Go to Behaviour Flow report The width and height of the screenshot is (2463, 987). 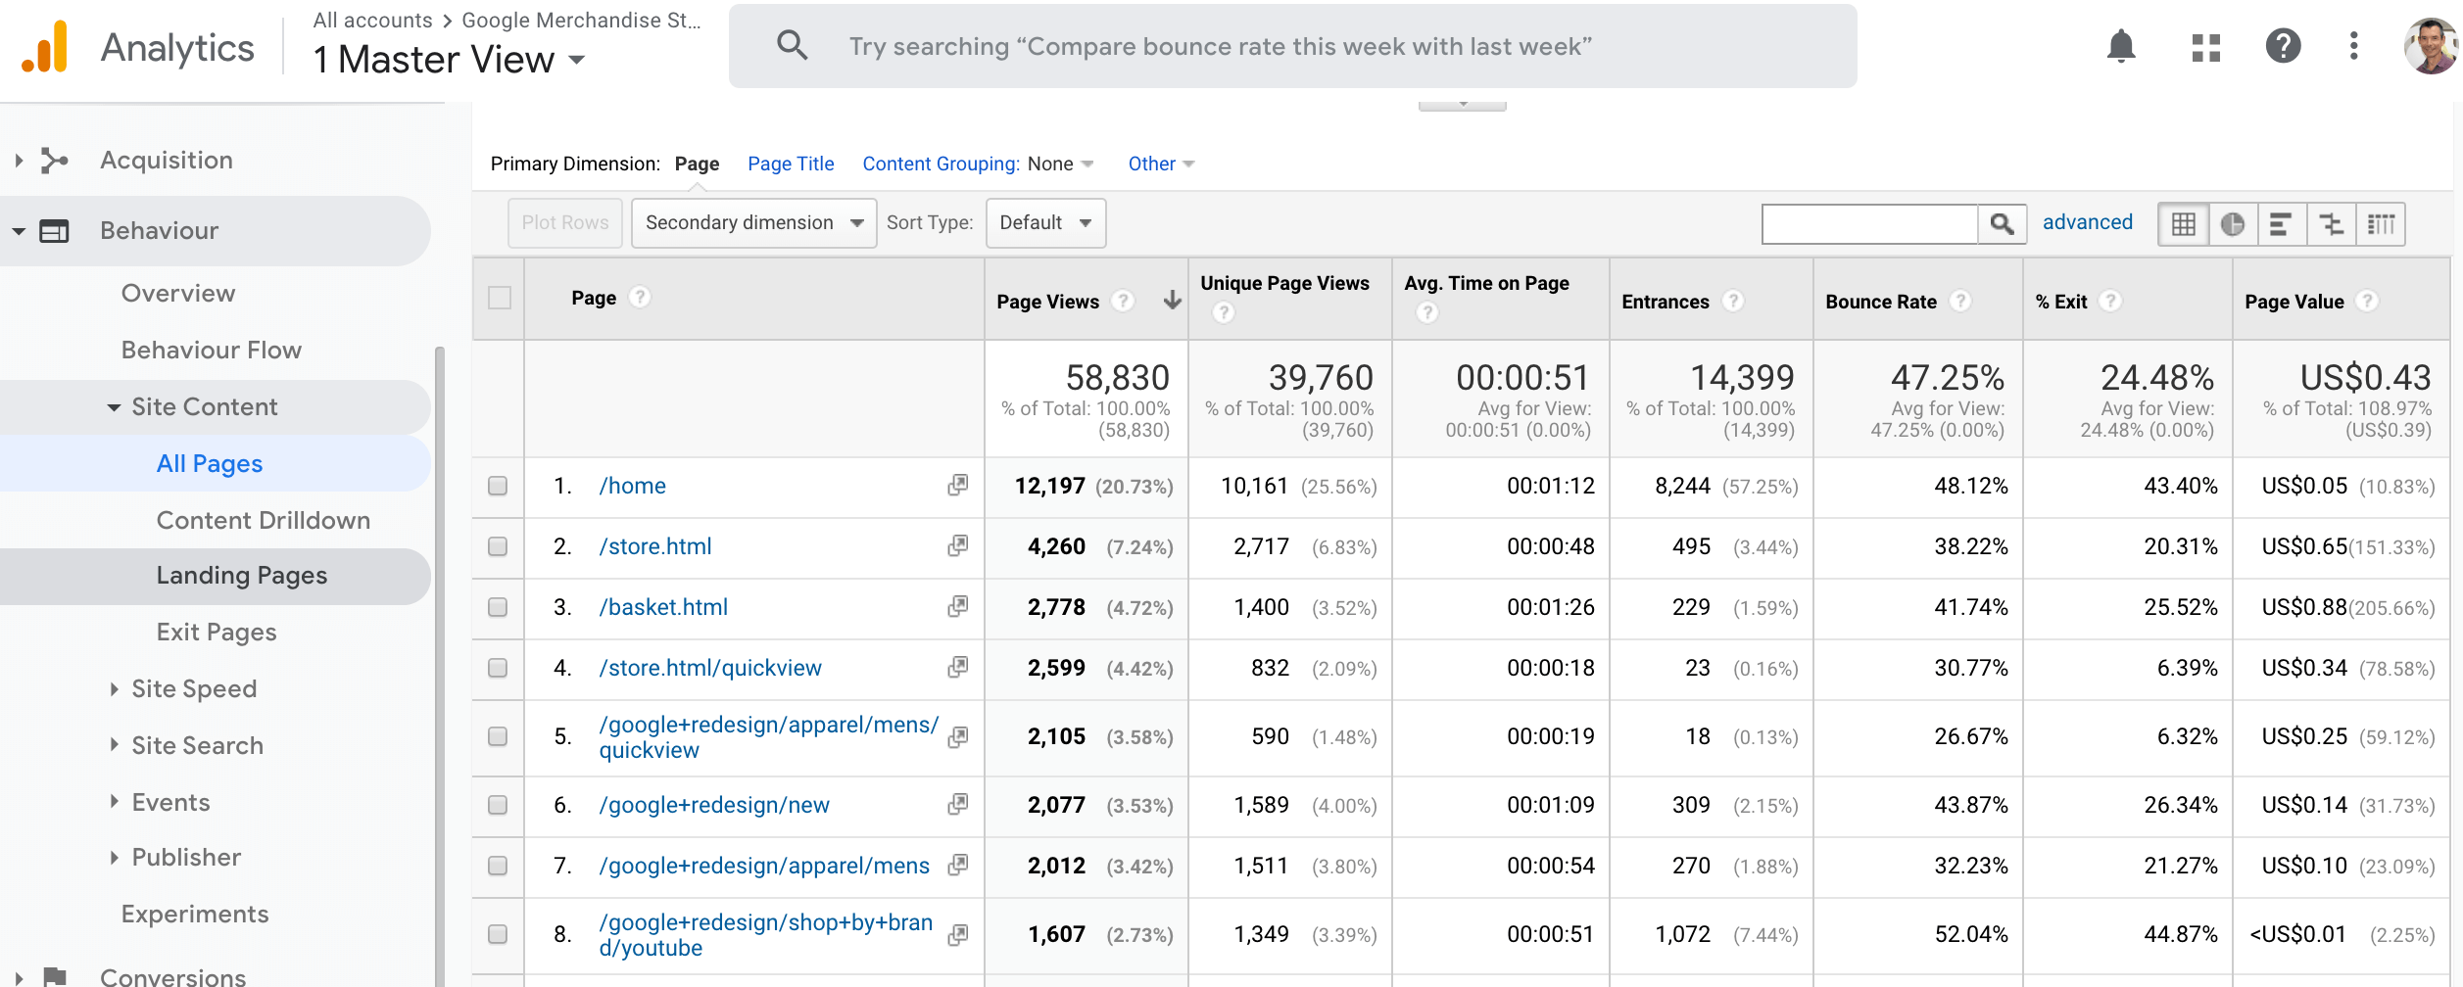pyautogui.click(x=211, y=350)
